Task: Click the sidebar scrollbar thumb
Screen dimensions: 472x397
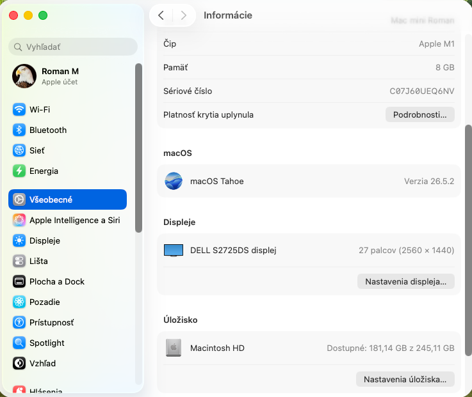Action: (138, 148)
